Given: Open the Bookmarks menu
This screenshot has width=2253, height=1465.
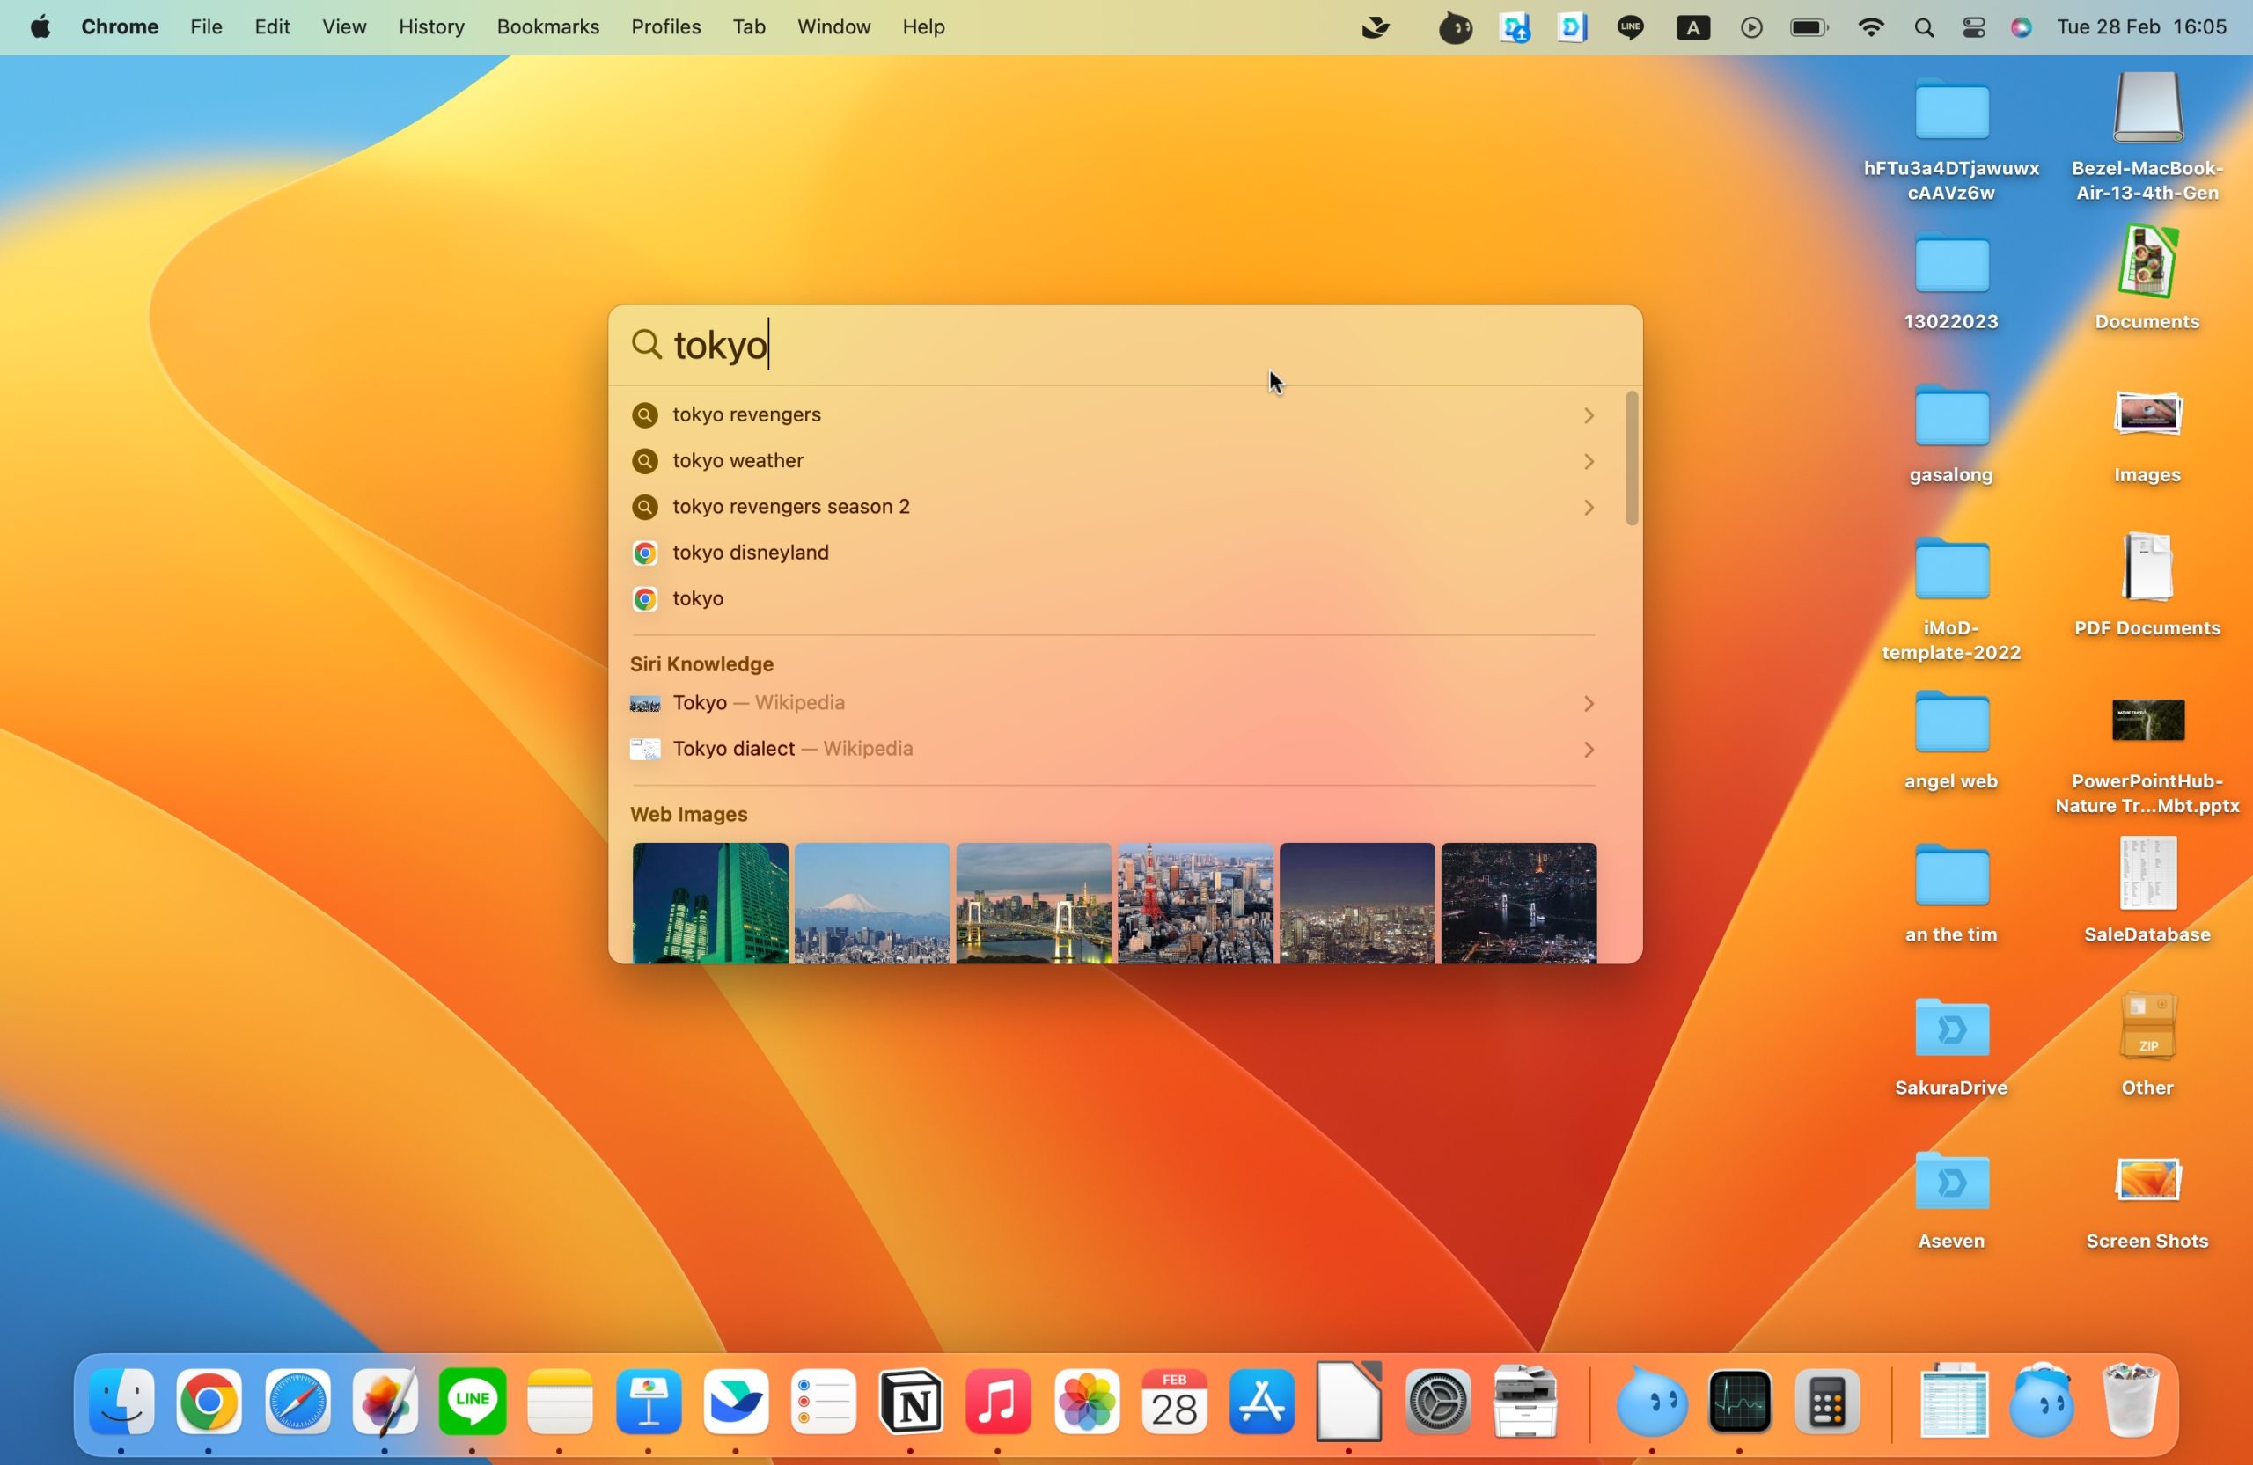Looking at the screenshot, I should 547,27.
